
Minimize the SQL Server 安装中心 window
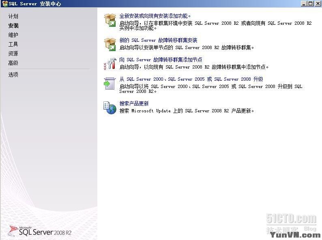click(304, 4)
